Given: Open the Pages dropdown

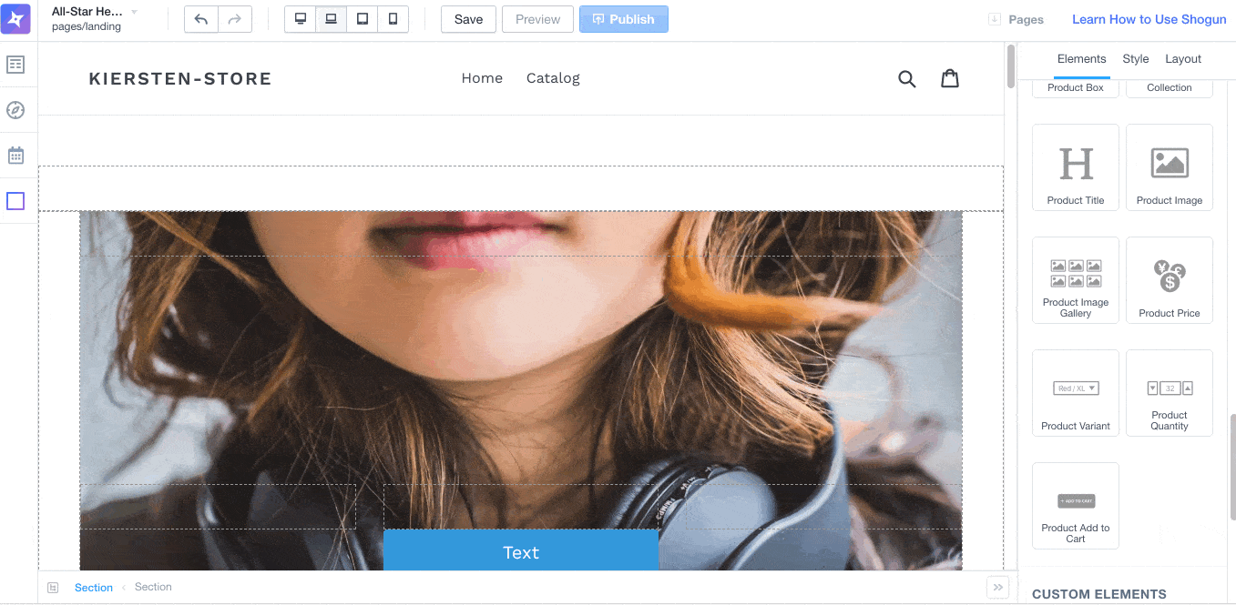Looking at the screenshot, I should 1016,19.
